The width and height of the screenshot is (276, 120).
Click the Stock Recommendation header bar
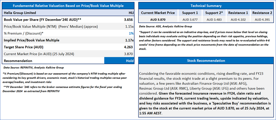point(206,61)
